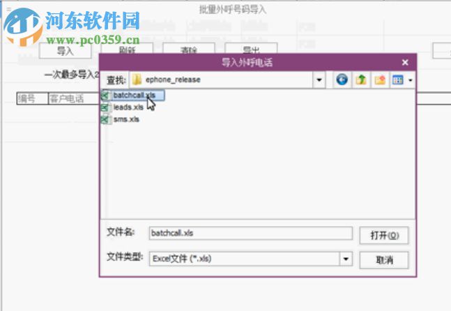
Task: Click the 打开(O) open button
Action: (x=384, y=236)
